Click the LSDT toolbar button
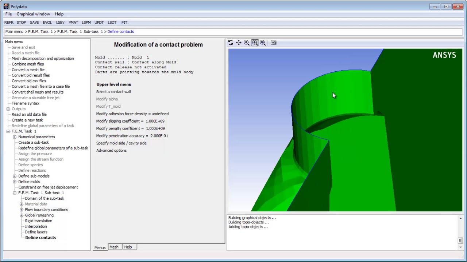467x262 pixels. [112, 23]
